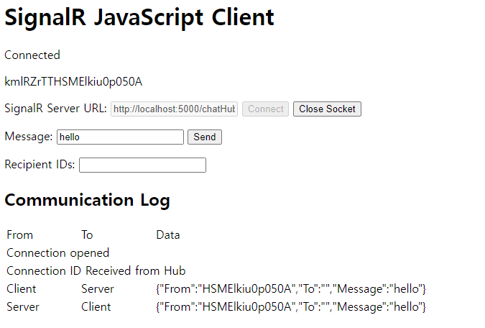Click the Message input containing hello
Screen dimensions: 485x328
coord(120,137)
